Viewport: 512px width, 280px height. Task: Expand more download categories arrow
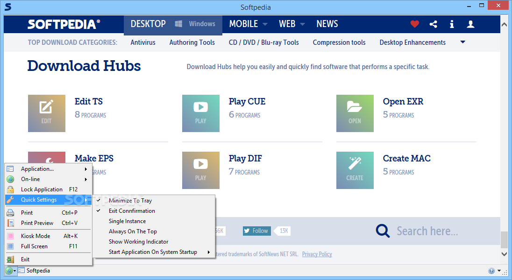click(462, 42)
